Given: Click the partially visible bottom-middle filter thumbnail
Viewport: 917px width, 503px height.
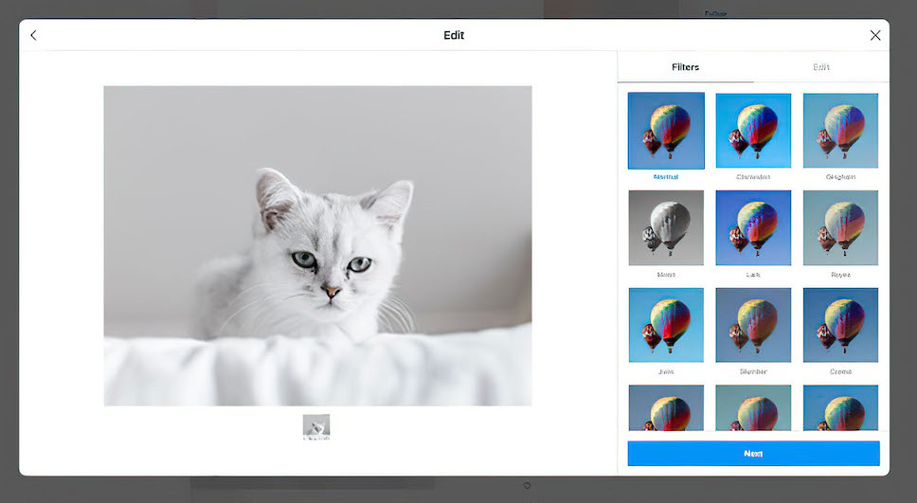Looking at the screenshot, I should pyautogui.click(x=753, y=407).
